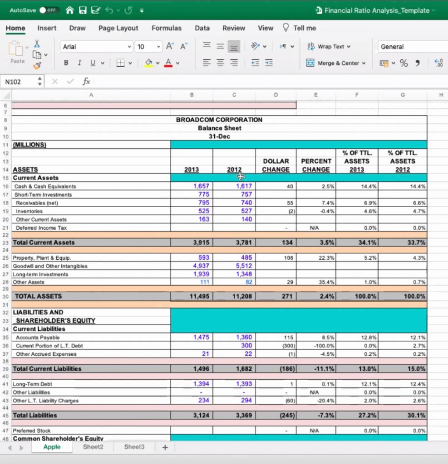Viewport: 448px width, 464px height.
Task: Click the Undo icon
Action: (x=108, y=10)
